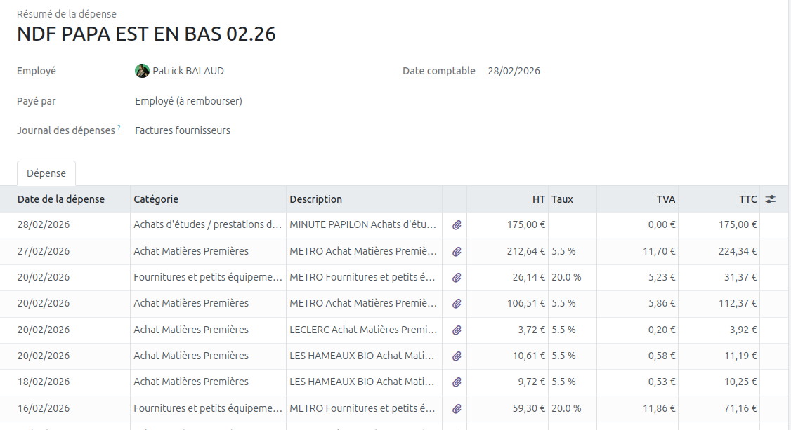Click Patrick BALAUD employee avatar
Viewport: 791px width, 430px height.
point(142,71)
